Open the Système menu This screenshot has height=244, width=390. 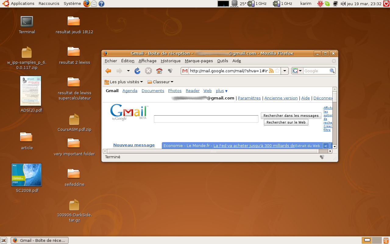pos(72,4)
